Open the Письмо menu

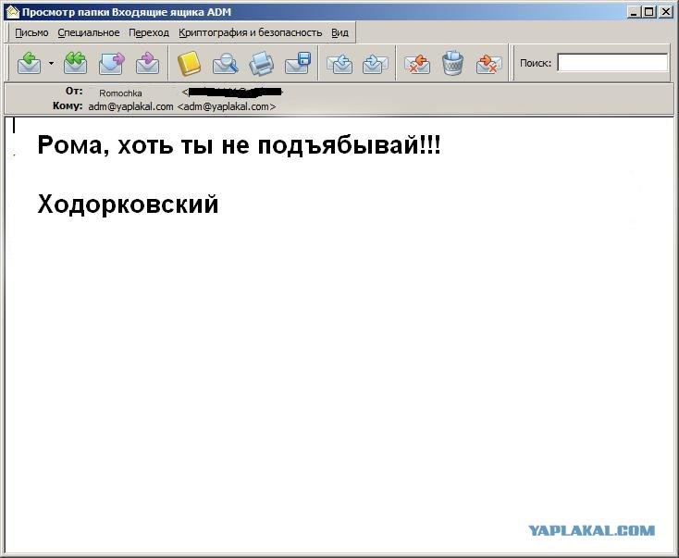pyautogui.click(x=31, y=32)
